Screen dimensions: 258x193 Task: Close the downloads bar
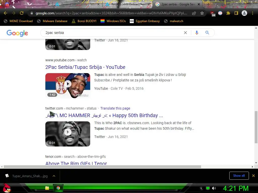pos(253,176)
